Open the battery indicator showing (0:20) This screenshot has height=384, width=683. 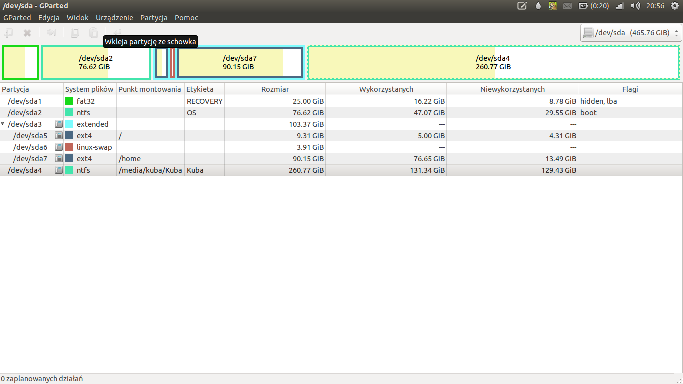tap(593, 6)
